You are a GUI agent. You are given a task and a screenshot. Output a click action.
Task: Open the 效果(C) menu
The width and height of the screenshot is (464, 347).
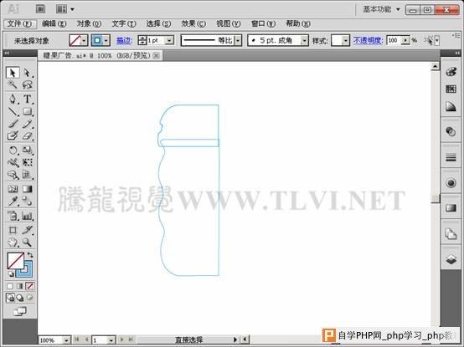coord(193,23)
